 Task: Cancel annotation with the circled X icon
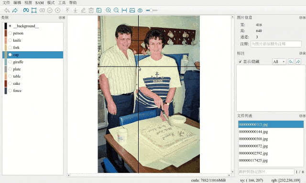(x=57, y=11)
